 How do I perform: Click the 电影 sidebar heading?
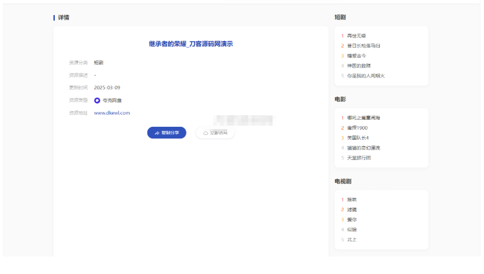[x=340, y=99]
